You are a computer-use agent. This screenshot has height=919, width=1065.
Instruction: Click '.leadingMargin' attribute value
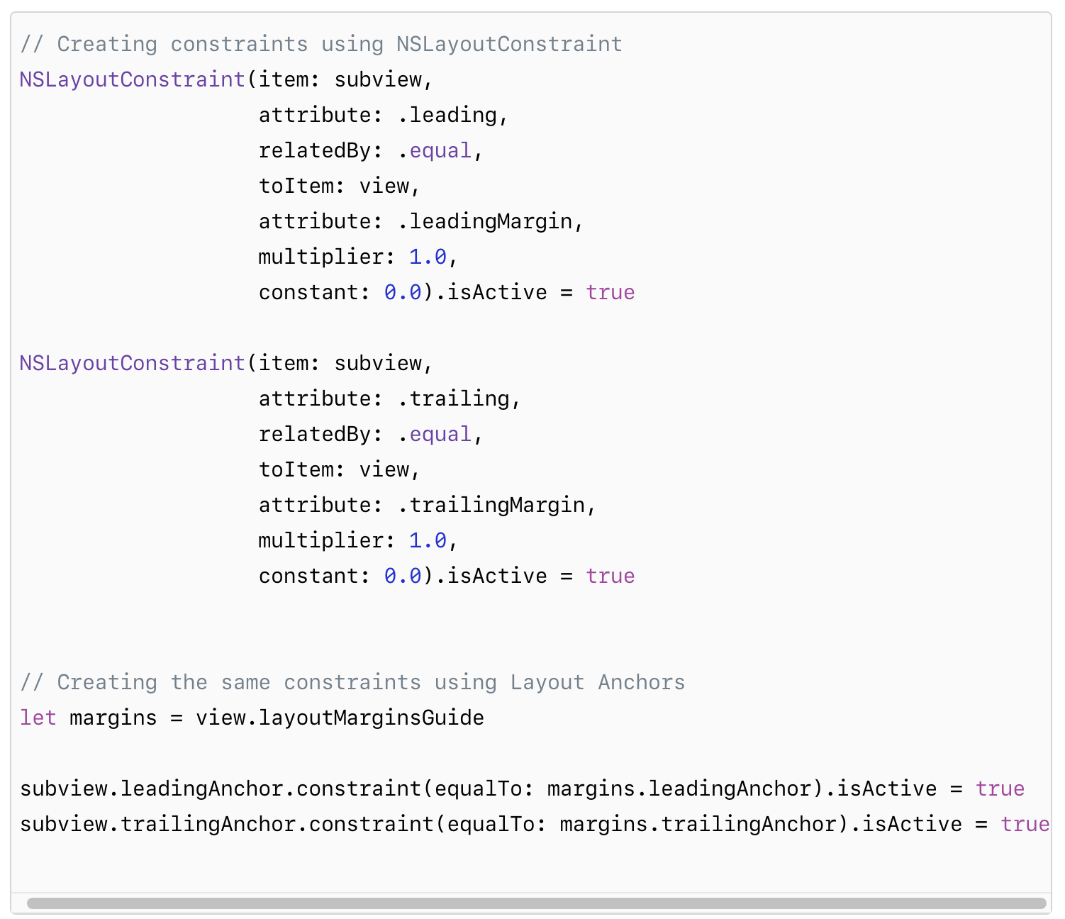[485, 221]
